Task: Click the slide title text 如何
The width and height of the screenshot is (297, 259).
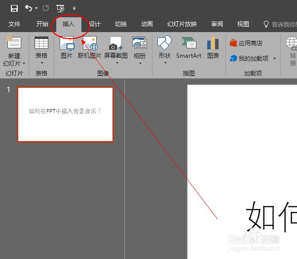Action: 271,217
